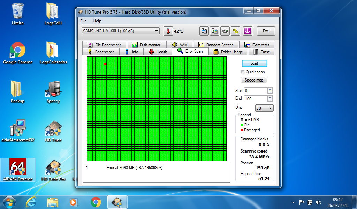Screen dimensions: 357x209
Task: Open Lixeira recycle bin on desktop
Action: point(17,14)
